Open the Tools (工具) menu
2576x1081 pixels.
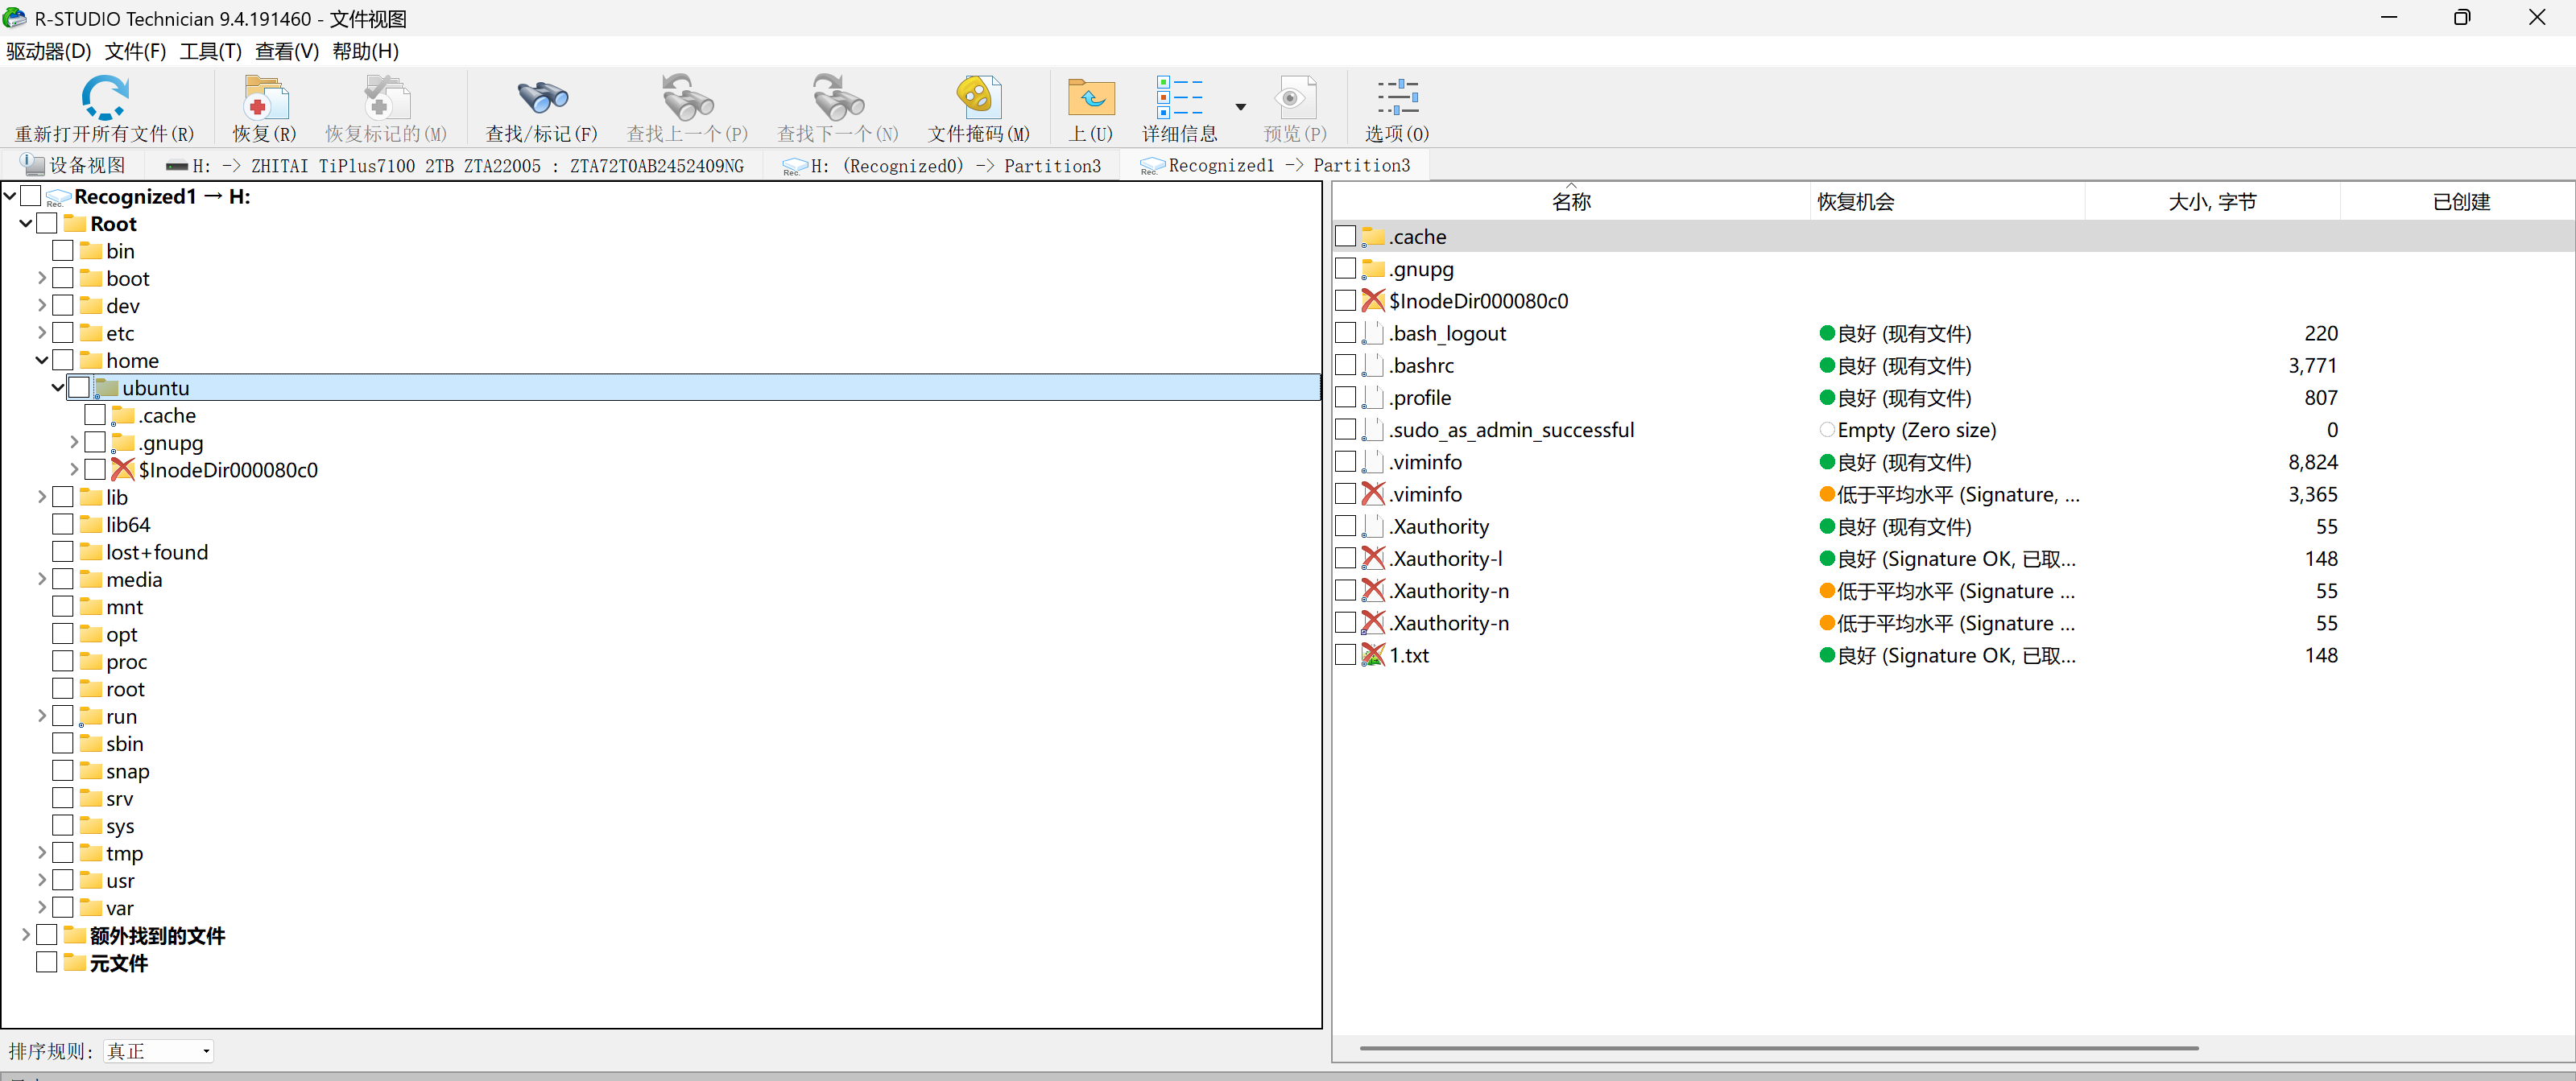point(210,51)
